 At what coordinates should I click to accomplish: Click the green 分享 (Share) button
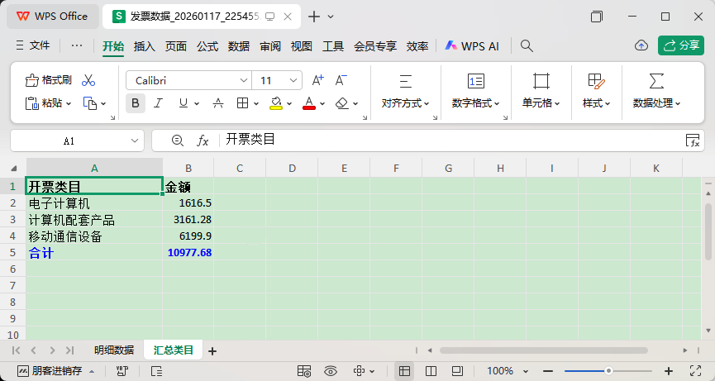point(681,45)
